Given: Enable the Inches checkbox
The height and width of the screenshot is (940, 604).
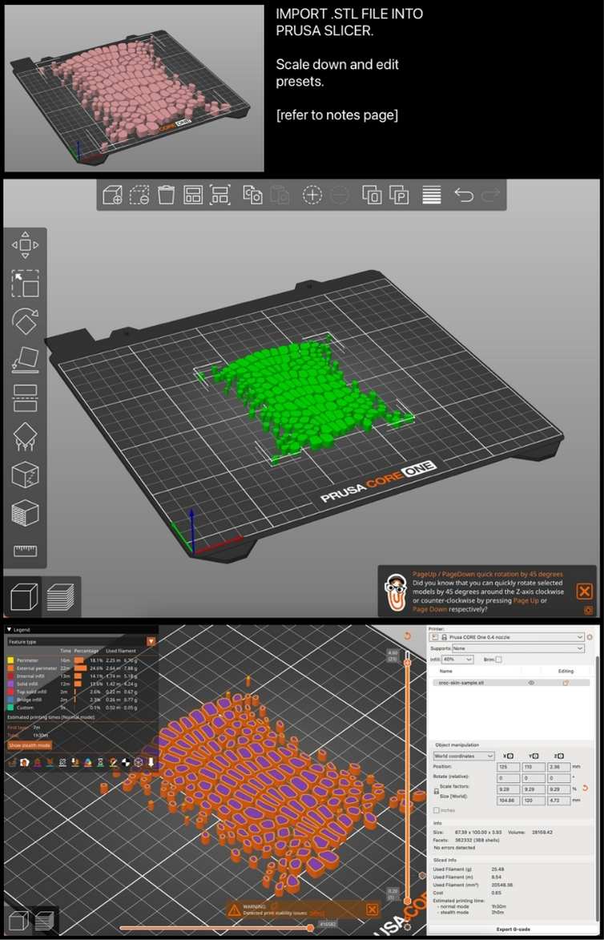Looking at the screenshot, I should tap(436, 810).
